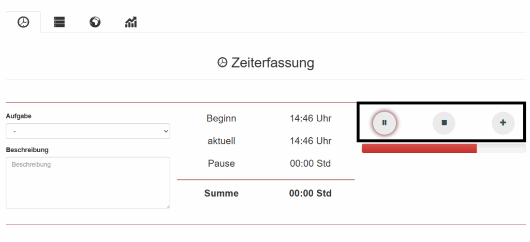Image resolution: width=530 pixels, height=242 pixels.
Task: Click the Pause duration value
Action: pos(311,164)
